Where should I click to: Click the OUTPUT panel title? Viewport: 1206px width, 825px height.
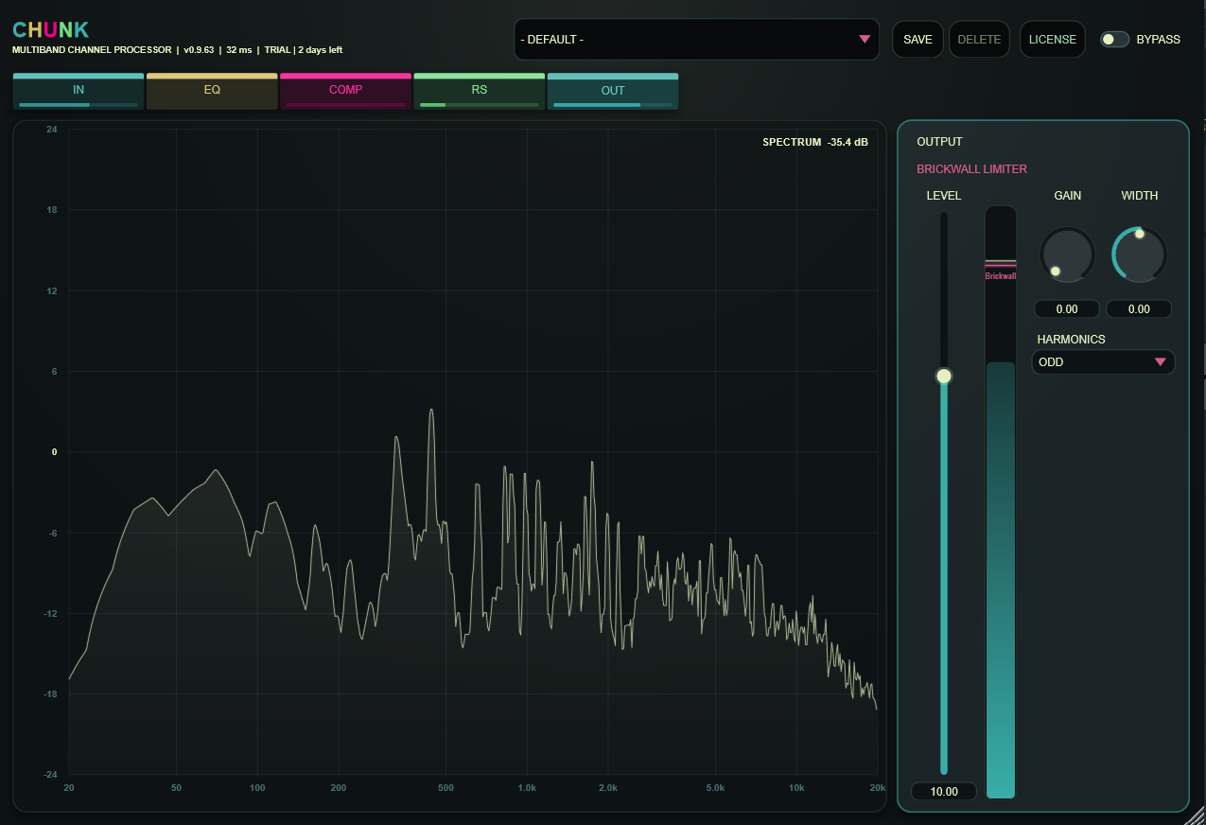939,142
